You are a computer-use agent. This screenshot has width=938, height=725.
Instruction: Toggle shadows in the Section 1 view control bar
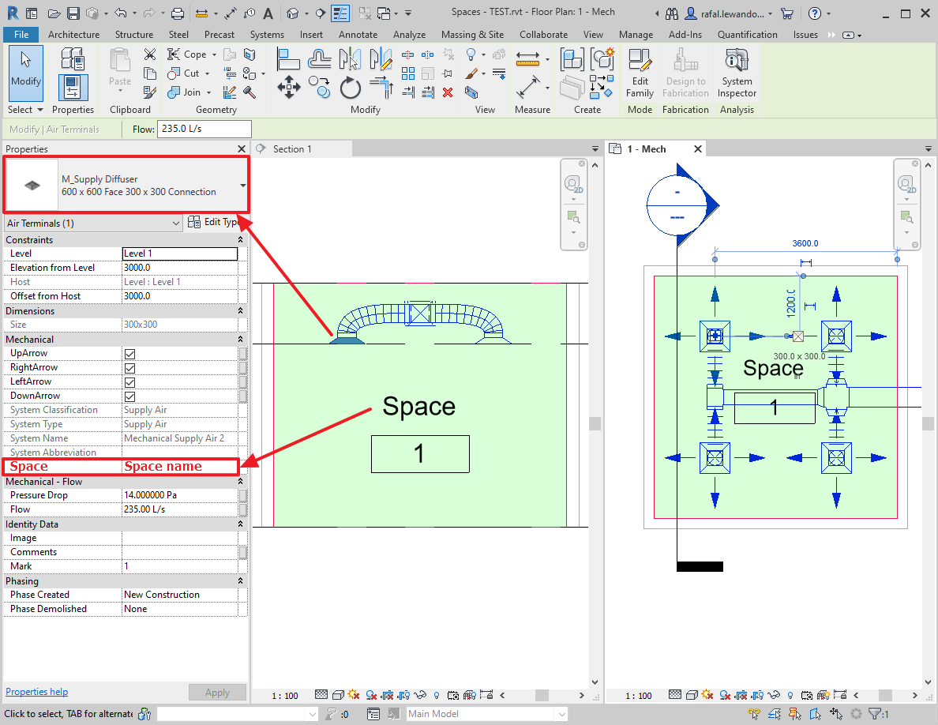[x=354, y=695]
